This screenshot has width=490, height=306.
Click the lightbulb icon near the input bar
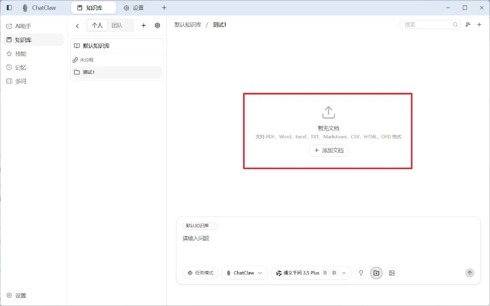point(361,273)
